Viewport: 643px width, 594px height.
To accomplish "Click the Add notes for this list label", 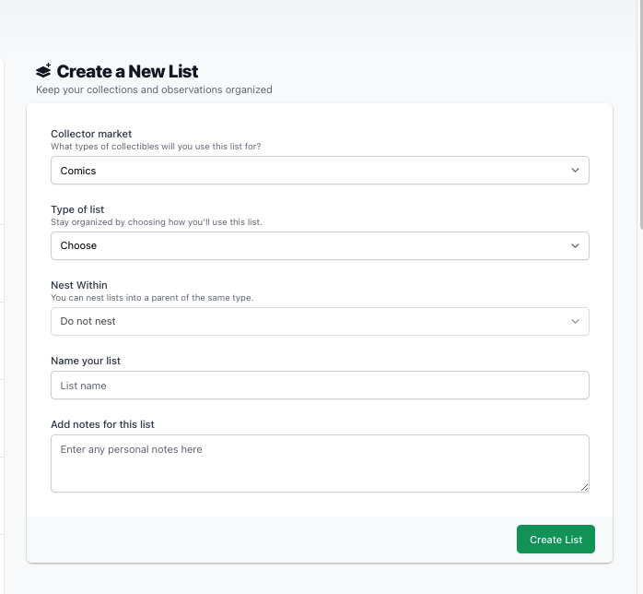I will pos(102,424).
